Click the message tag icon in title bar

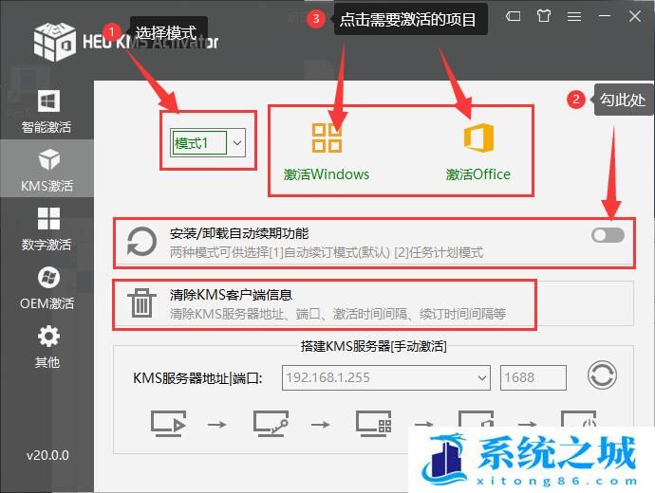[513, 16]
